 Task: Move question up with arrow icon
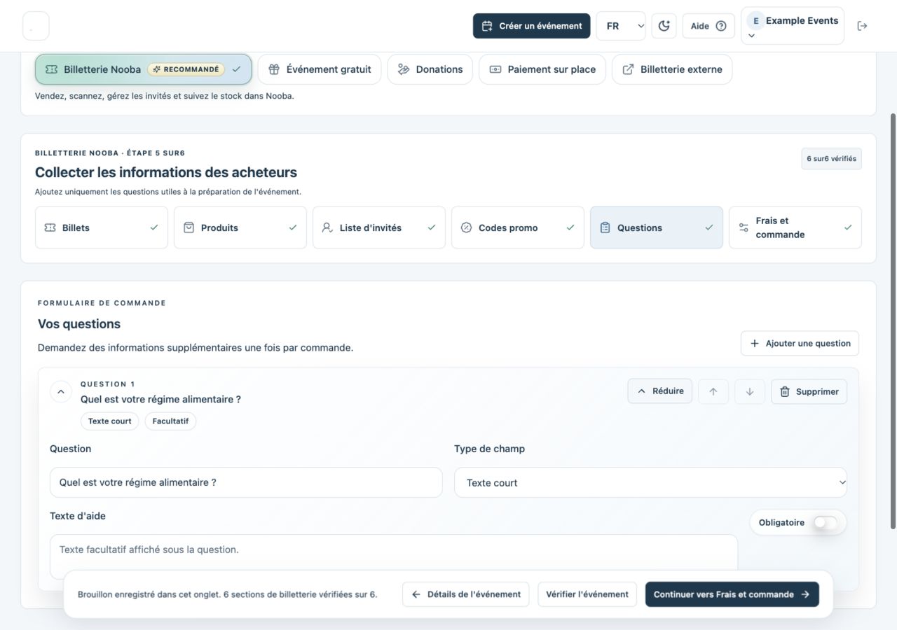click(713, 391)
